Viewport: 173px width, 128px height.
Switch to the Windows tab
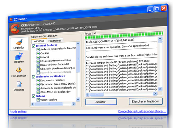pyautogui.click(x=39, y=41)
